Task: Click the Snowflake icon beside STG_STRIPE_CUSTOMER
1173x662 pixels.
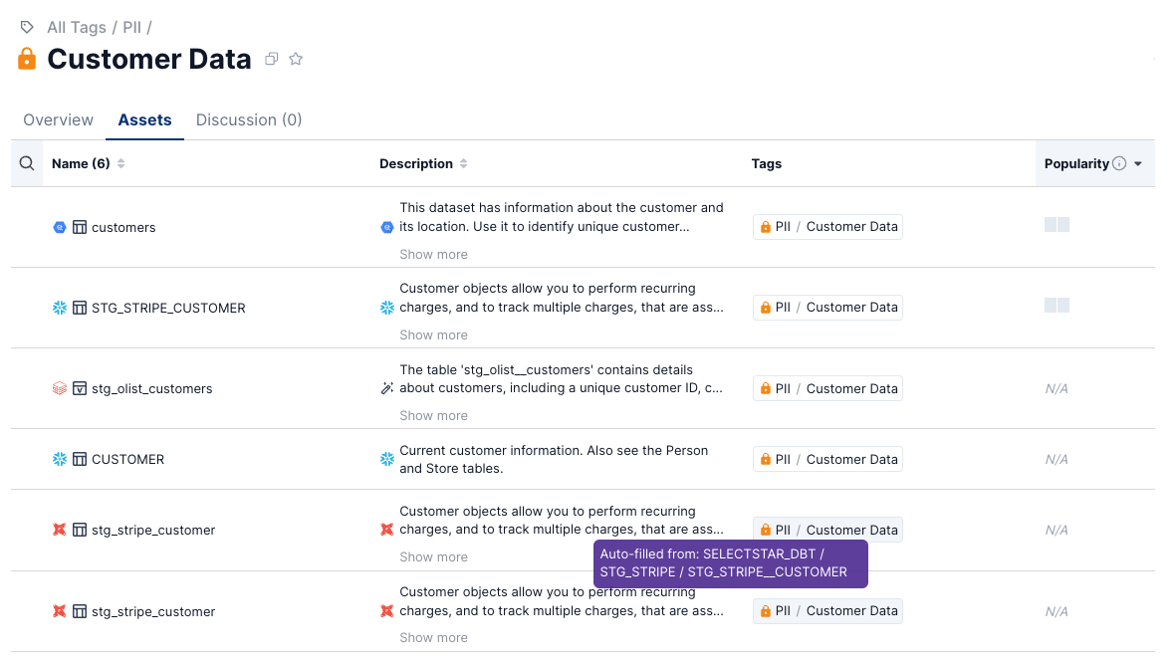Action: [x=60, y=308]
